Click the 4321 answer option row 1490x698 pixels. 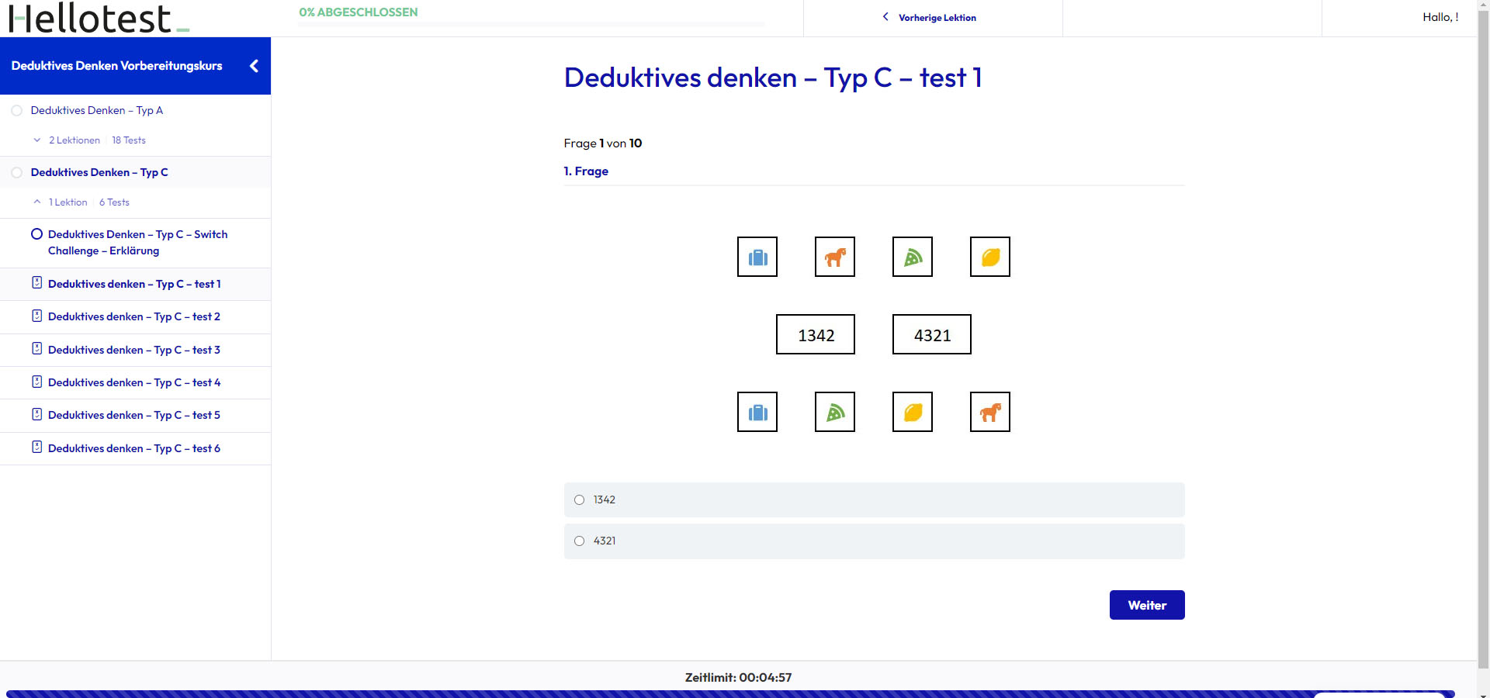[874, 541]
